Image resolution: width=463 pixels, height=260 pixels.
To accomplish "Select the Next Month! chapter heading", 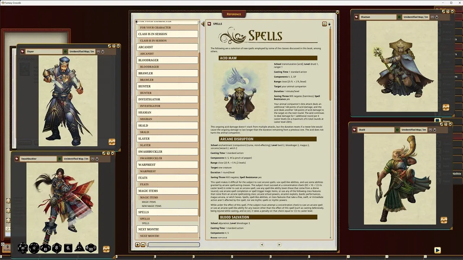I will click(168, 229).
